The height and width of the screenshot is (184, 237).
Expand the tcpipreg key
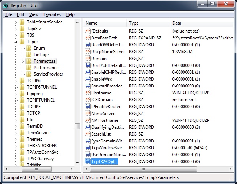click(16, 94)
